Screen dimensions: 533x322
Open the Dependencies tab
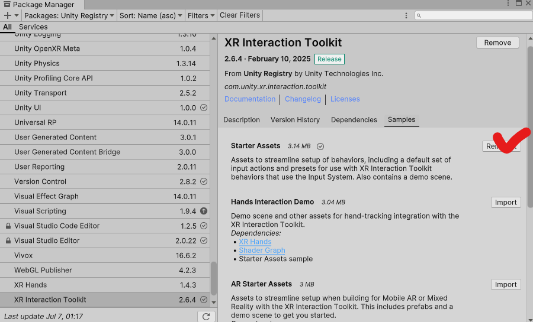(354, 120)
